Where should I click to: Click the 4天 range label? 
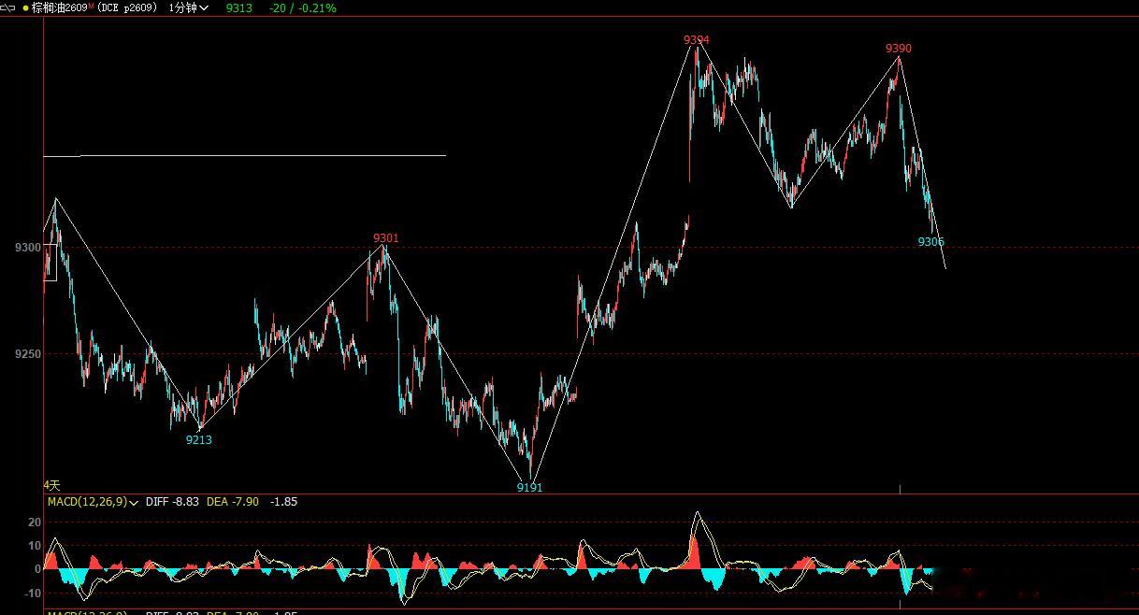click(51, 485)
